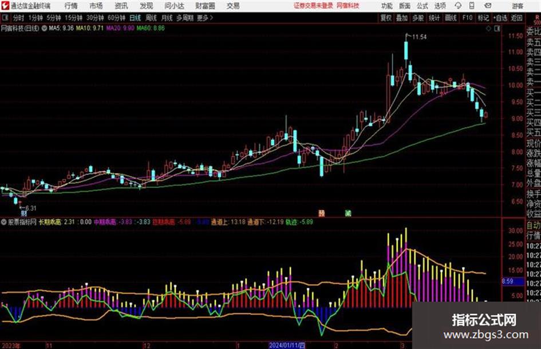Click the 通达信 red logo icon

pyautogui.click(x=5, y=6)
